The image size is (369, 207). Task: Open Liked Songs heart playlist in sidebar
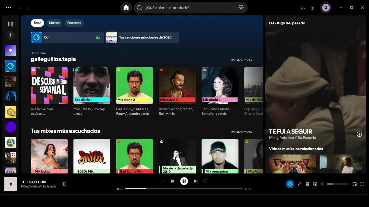point(11,51)
